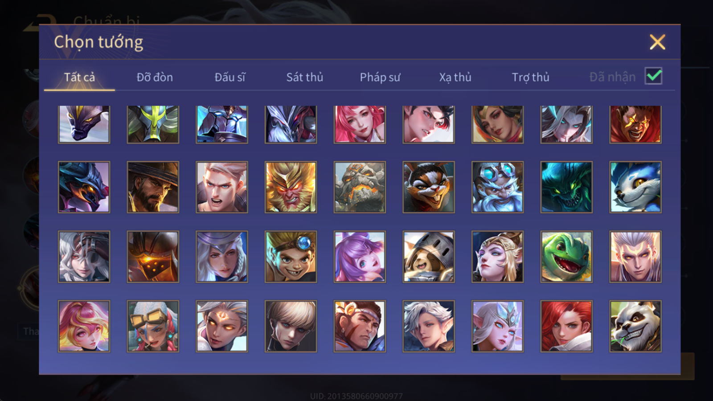This screenshot has width=713, height=401.
Task: Choose the purple-haired girl hero portrait
Action: point(360,257)
